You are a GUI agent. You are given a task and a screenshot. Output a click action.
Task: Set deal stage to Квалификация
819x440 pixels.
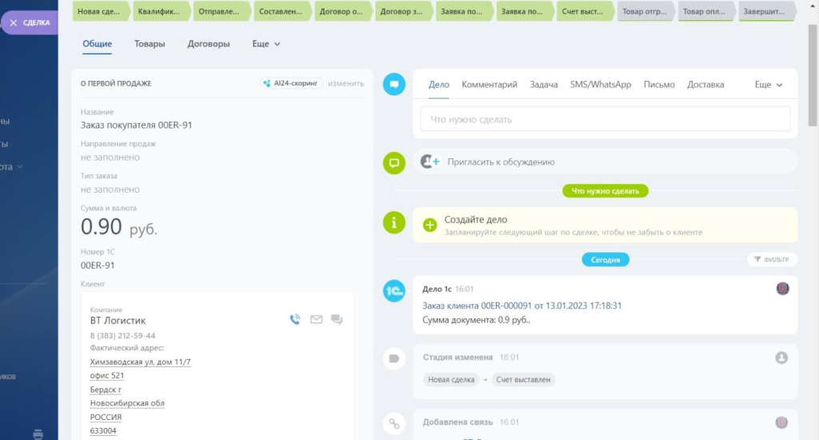coord(161,11)
